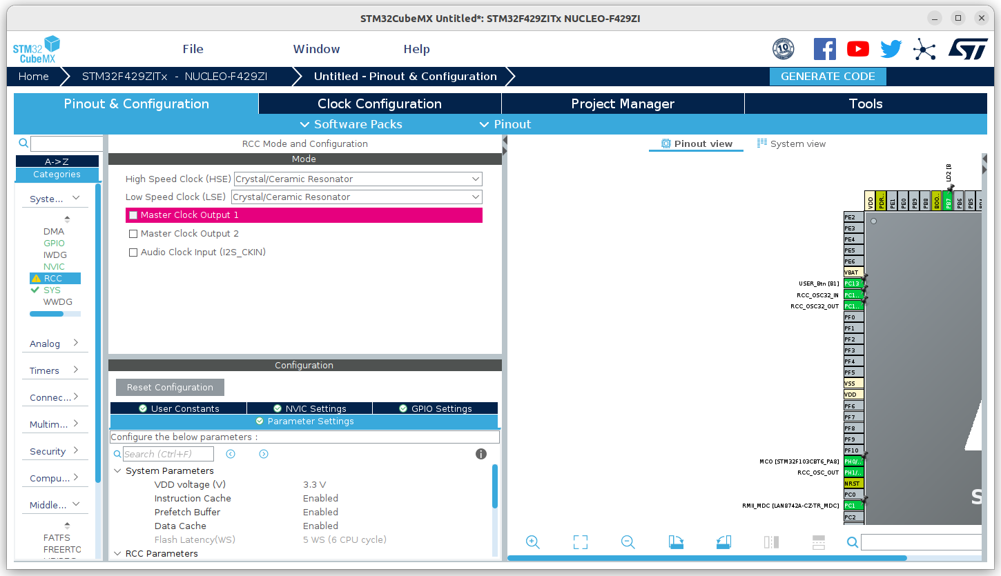Fit chip to pinout view area

tap(581, 542)
